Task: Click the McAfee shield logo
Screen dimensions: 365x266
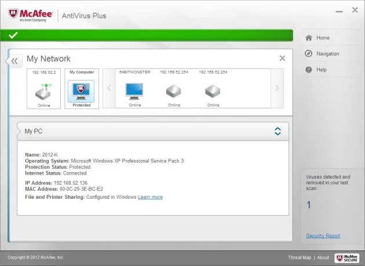Action: coord(13,14)
